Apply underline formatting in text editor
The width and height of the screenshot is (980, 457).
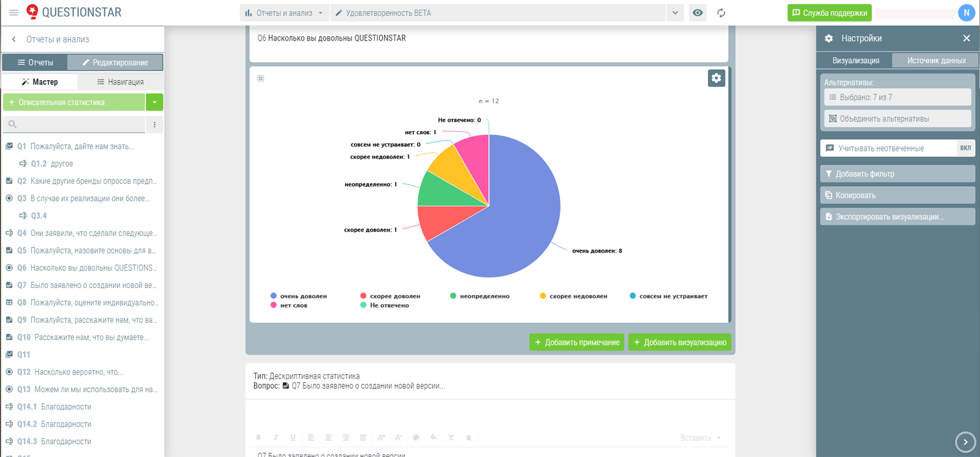(293, 437)
